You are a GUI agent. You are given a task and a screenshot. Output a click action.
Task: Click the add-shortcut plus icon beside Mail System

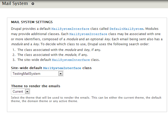(x=33, y=4)
